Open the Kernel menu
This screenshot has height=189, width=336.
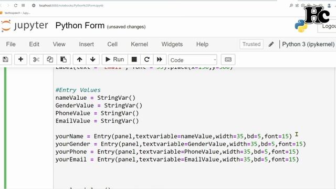(139, 44)
